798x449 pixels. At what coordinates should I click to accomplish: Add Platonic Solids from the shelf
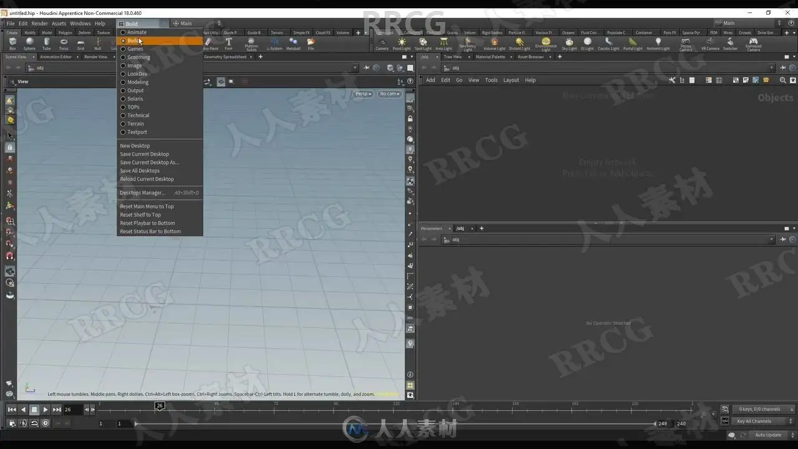point(251,44)
